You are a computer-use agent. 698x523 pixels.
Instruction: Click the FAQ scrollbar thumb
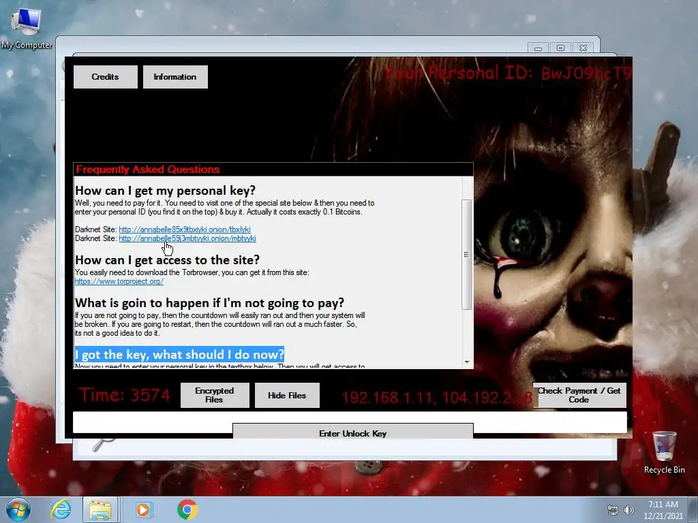(466, 255)
